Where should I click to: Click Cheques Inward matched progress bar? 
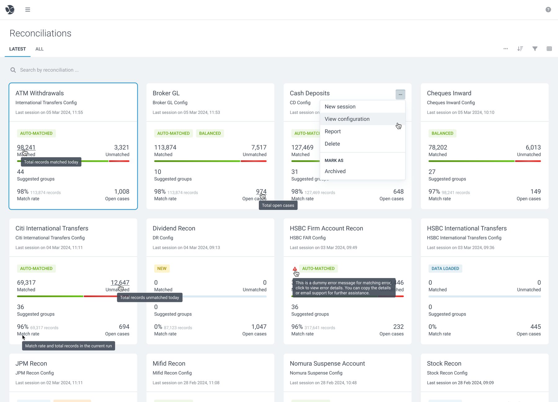(471, 161)
